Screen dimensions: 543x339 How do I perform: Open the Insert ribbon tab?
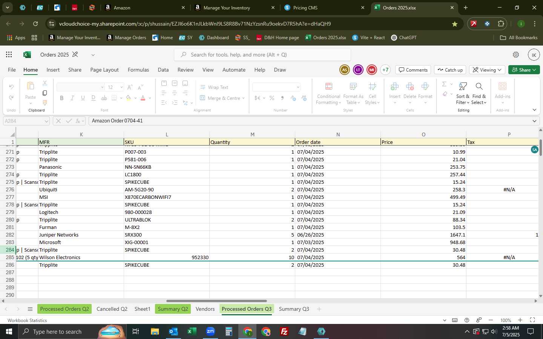click(53, 70)
